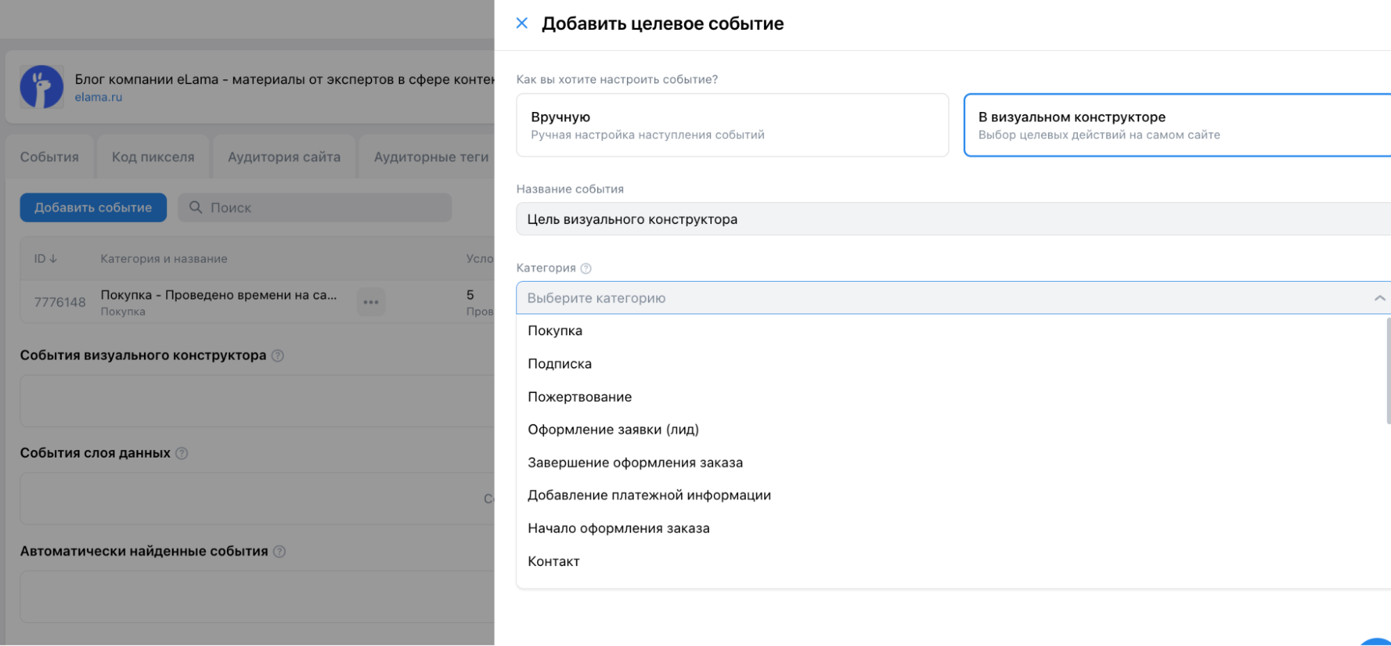Image resolution: width=1391 pixels, height=646 pixels.
Task: Click the eLama llama logo
Action: coord(42,87)
